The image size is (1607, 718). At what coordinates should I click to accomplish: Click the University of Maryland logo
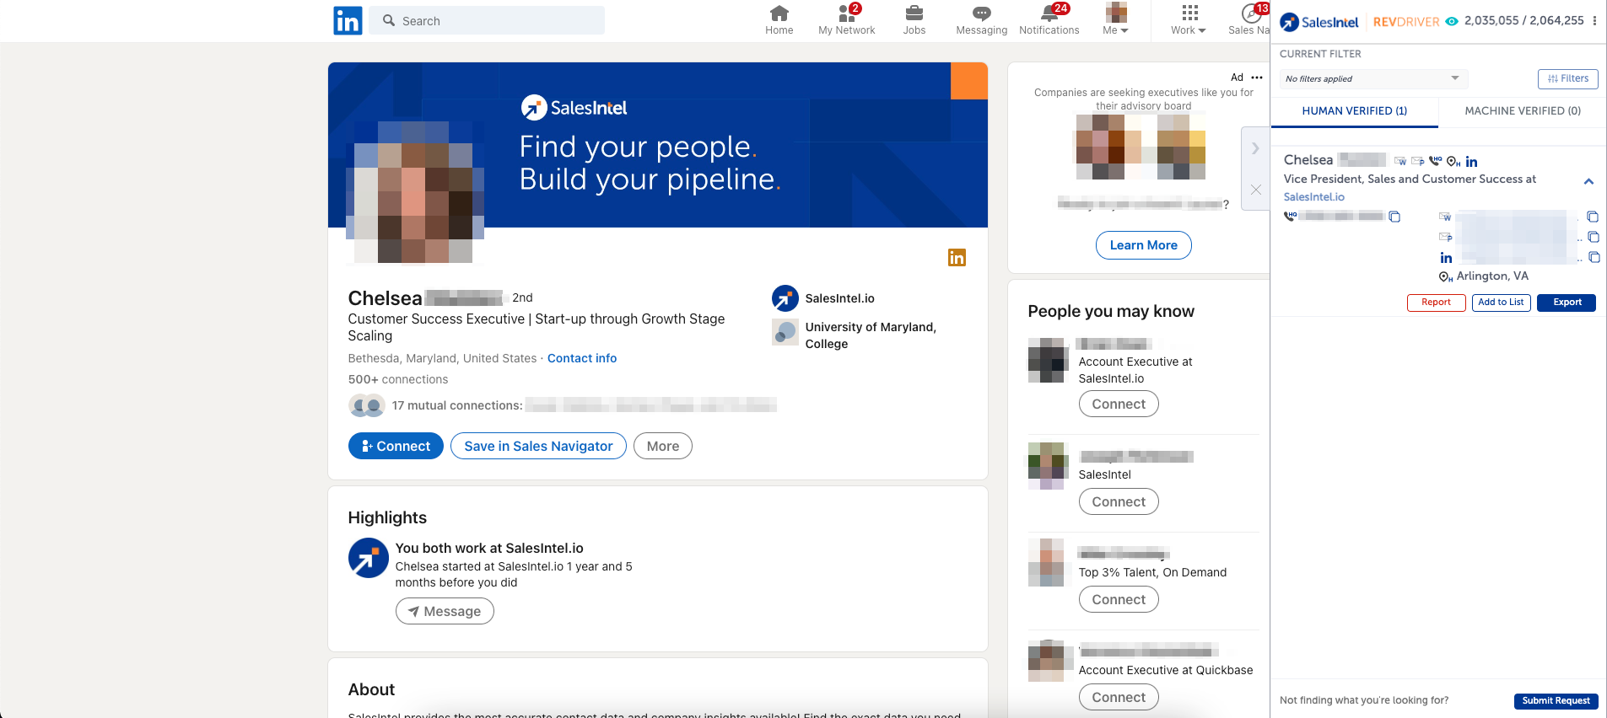(785, 332)
